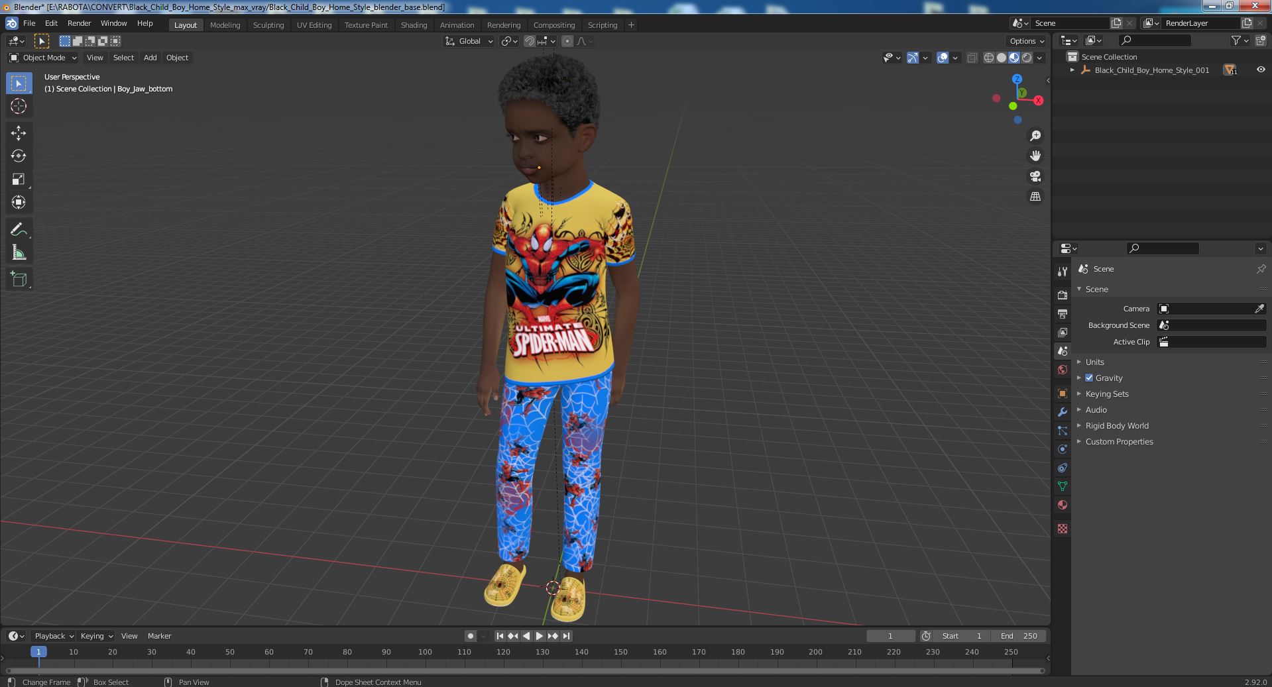Open the Options dropdown
Viewport: 1272px width, 687px height.
click(x=1026, y=41)
